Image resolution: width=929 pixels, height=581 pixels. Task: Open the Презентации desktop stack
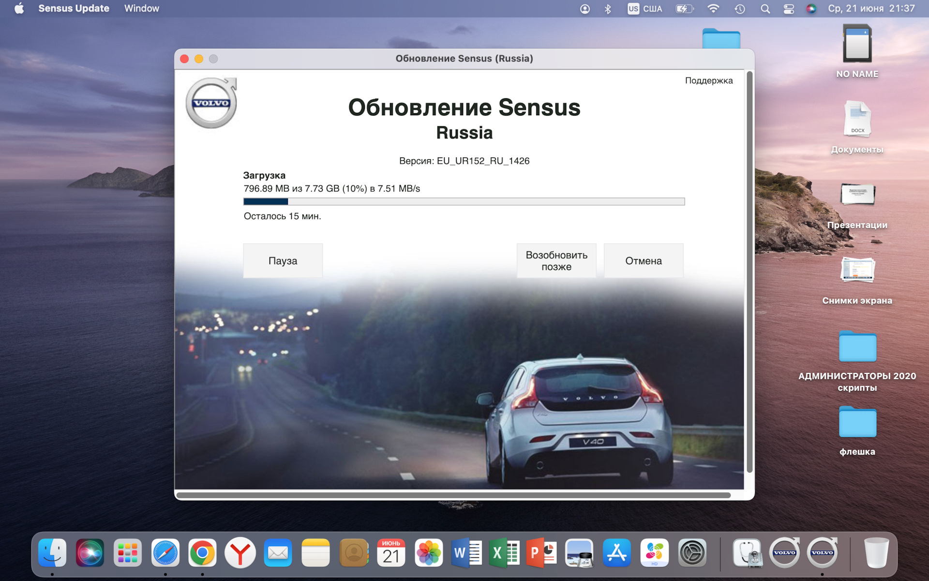pyautogui.click(x=857, y=195)
